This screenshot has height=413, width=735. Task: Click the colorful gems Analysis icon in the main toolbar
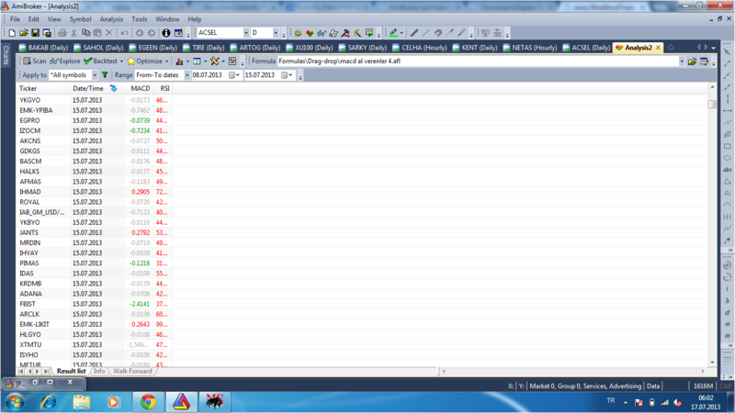point(310,33)
